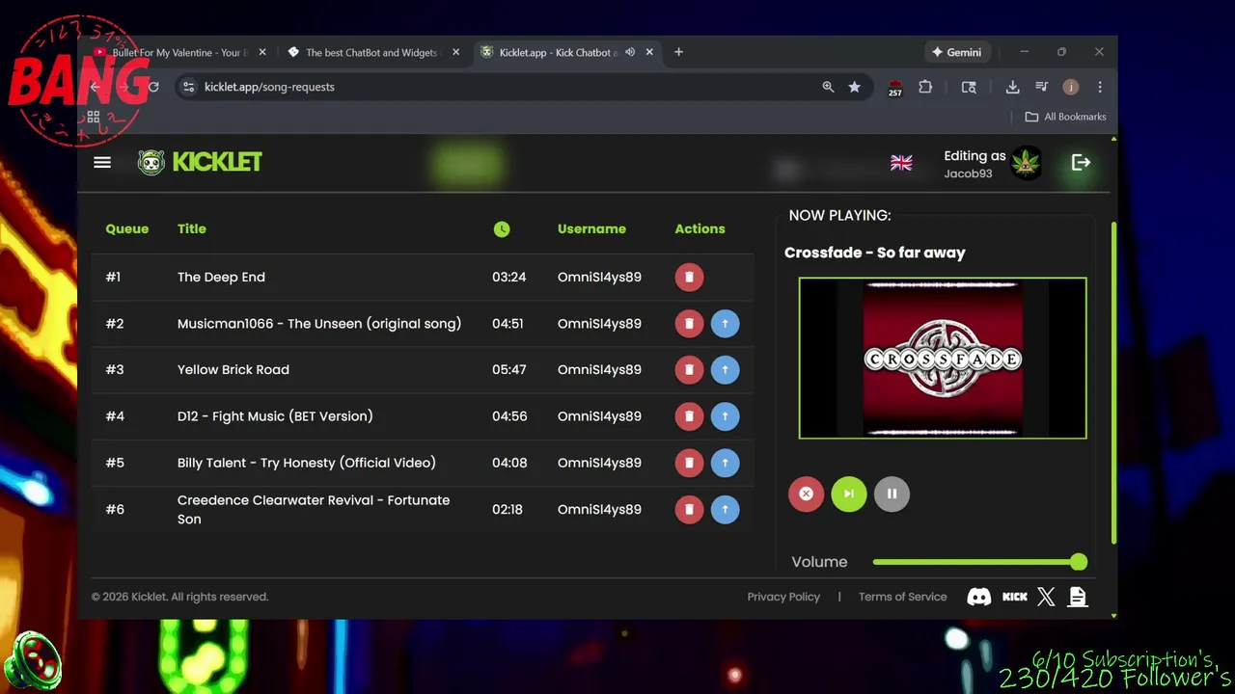Viewport: 1235px width, 694px height.
Task: Open the language flag selector
Action: pos(901,163)
